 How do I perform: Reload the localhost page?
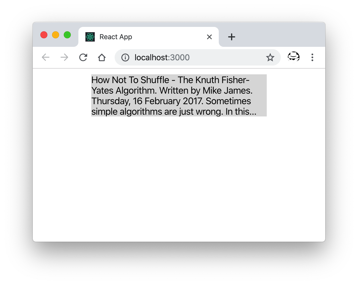click(x=83, y=57)
